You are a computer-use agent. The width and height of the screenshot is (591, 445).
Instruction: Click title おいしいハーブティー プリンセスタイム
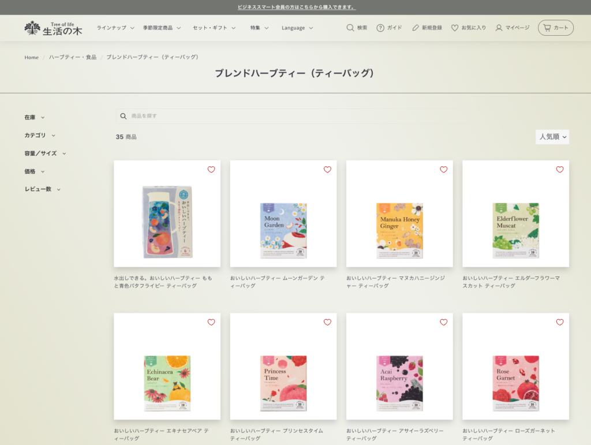[276, 435]
